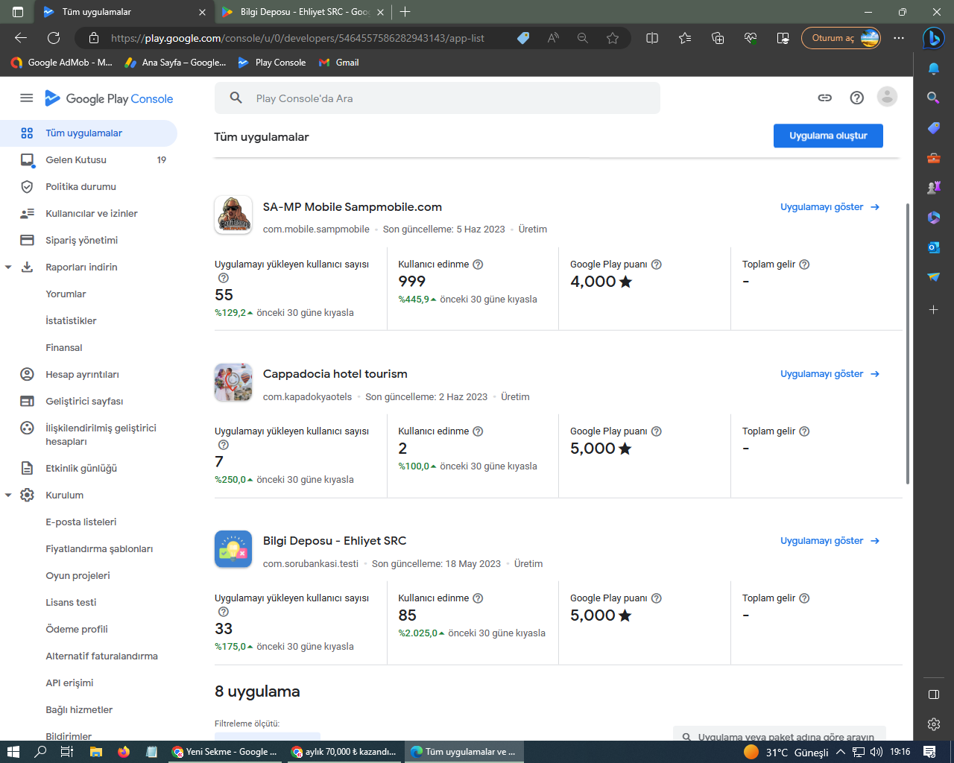Open the Bing chat sidebar icon

pyautogui.click(x=933, y=38)
